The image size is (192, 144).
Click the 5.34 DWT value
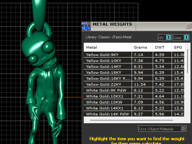[160, 67]
